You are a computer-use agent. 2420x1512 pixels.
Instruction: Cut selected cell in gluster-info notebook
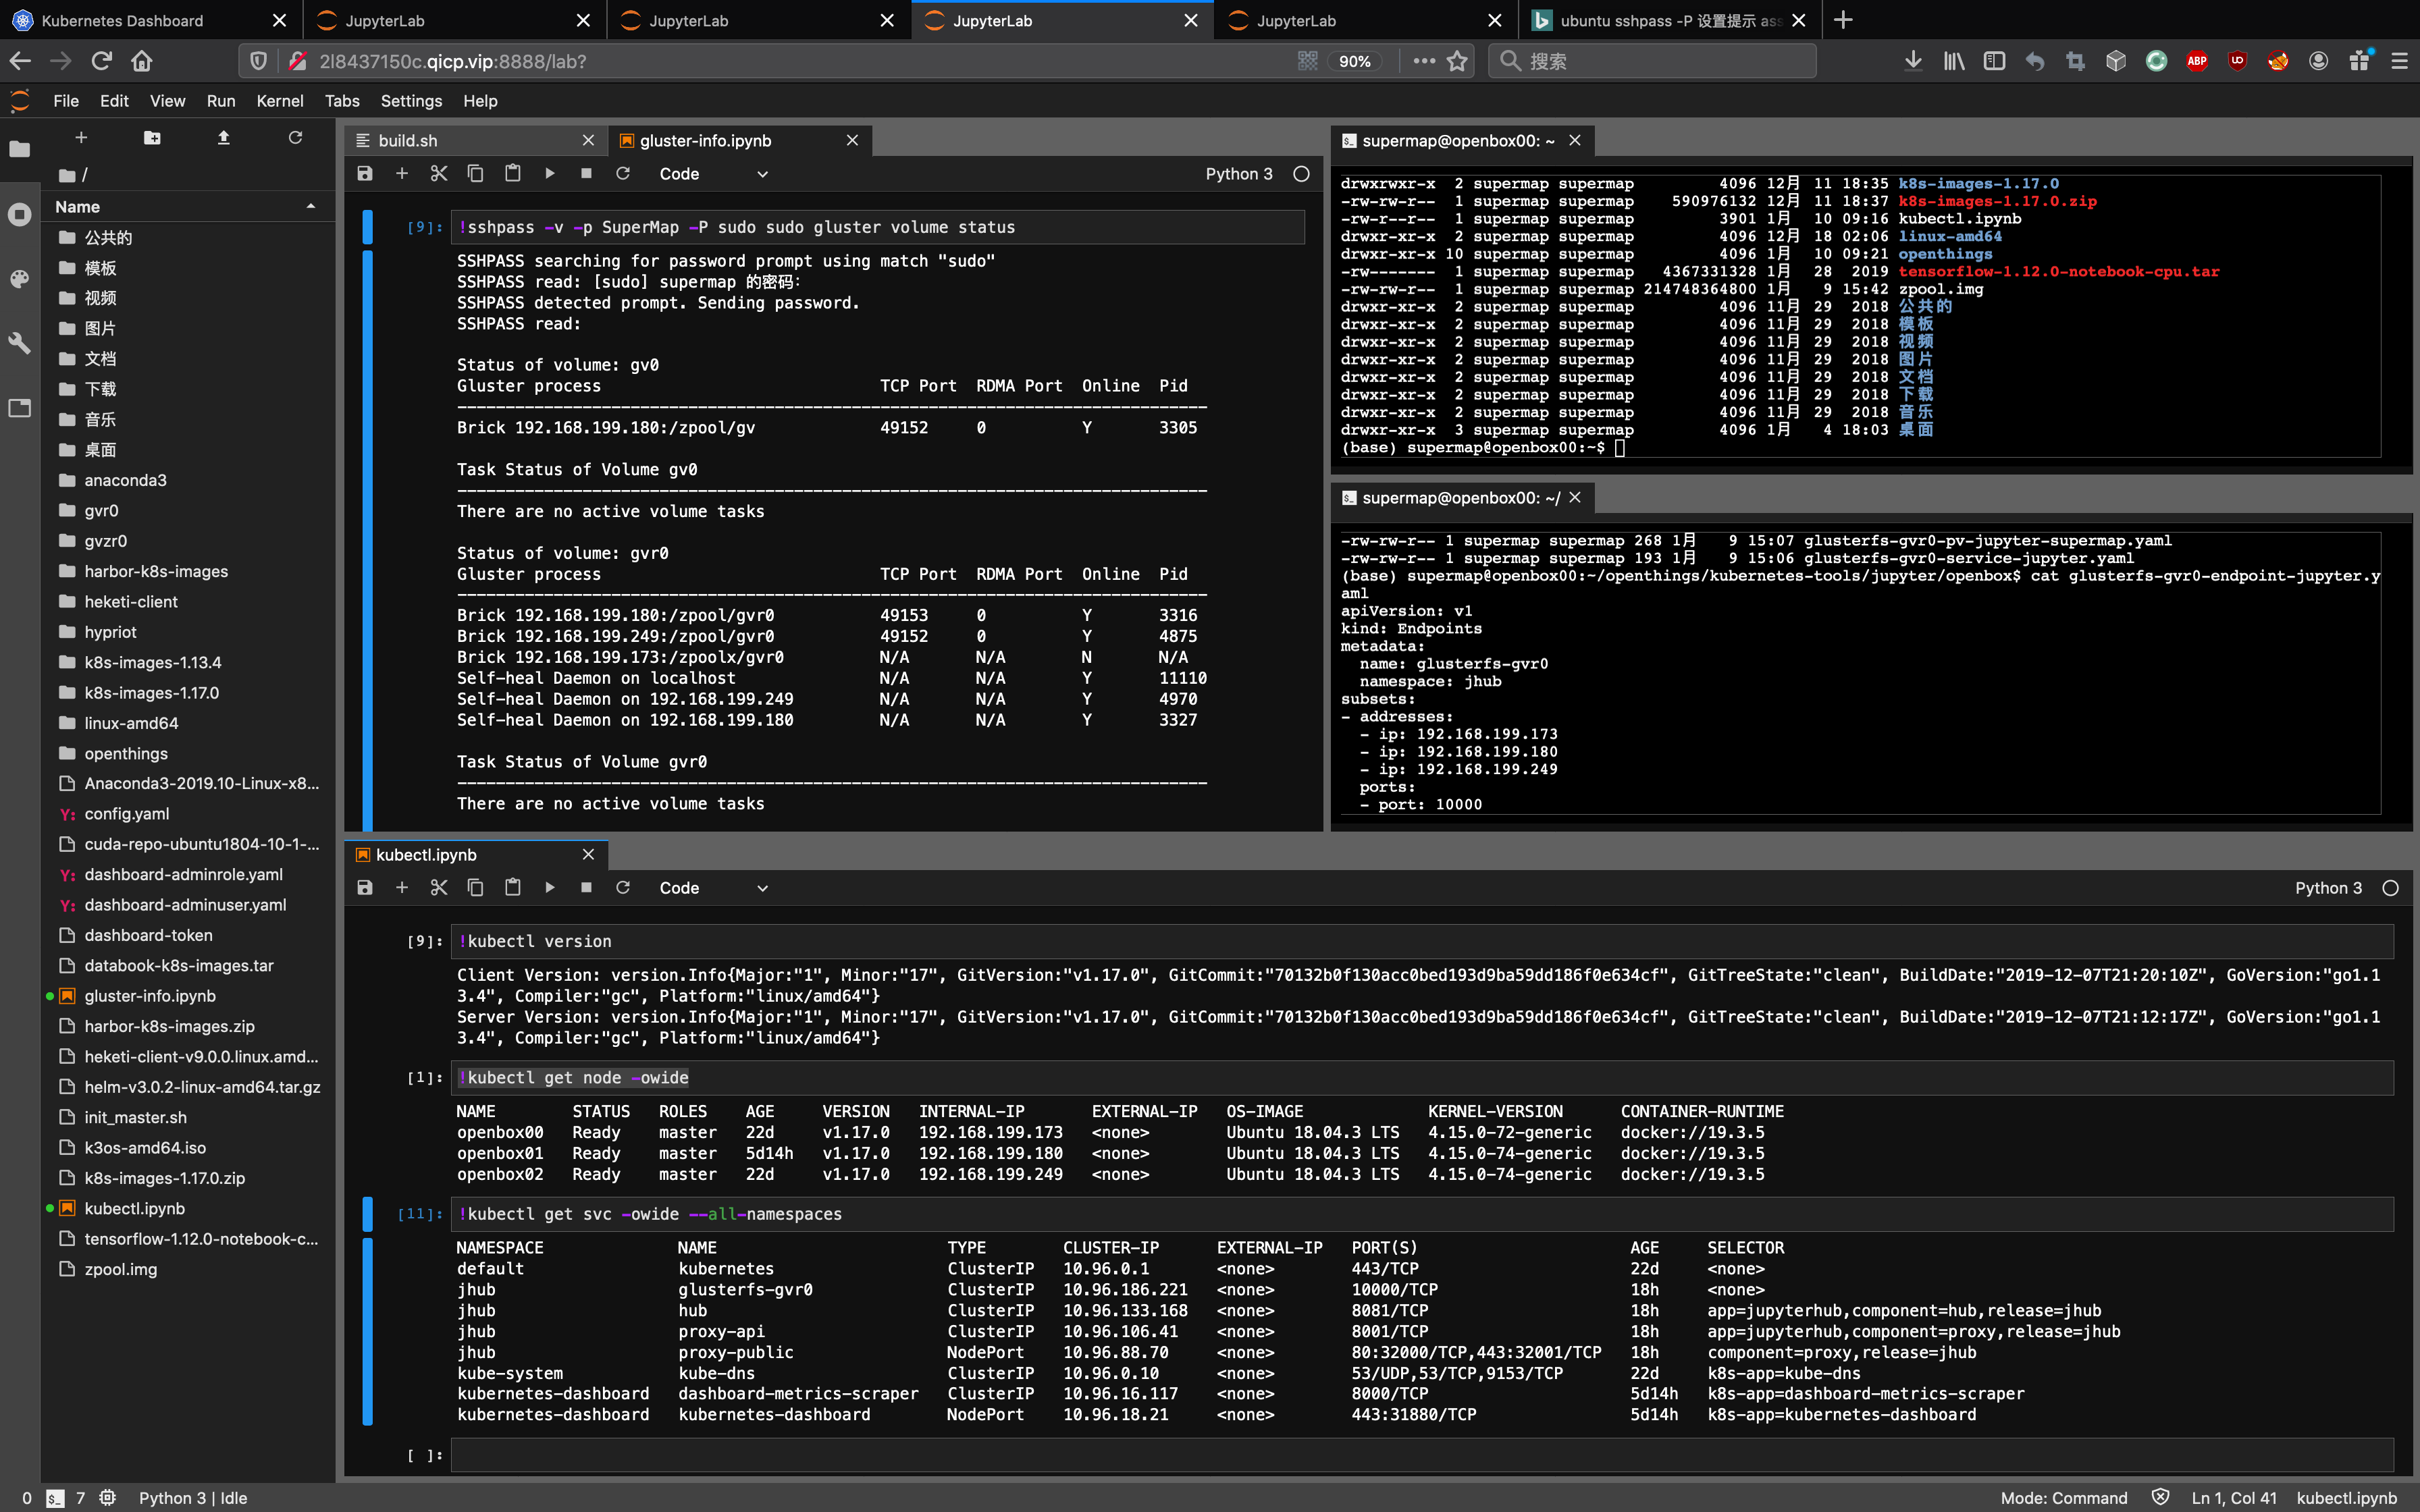coord(439,174)
